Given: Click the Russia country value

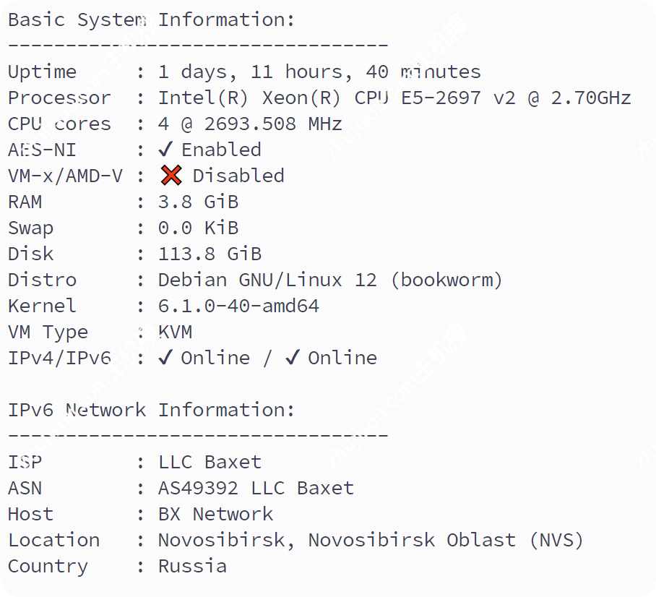Looking at the screenshot, I should pyautogui.click(x=192, y=566).
